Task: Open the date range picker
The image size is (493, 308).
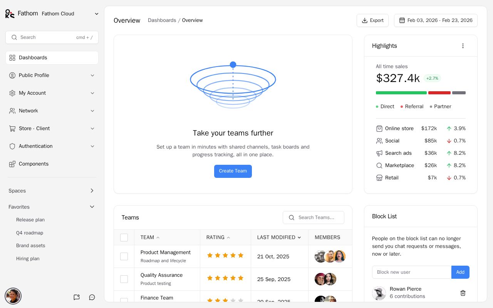Action: tap(436, 20)
